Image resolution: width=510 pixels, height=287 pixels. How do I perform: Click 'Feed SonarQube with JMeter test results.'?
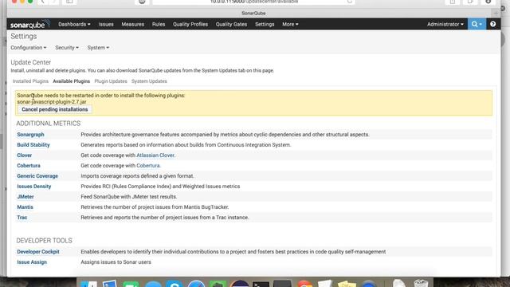[x=129, y=197]
